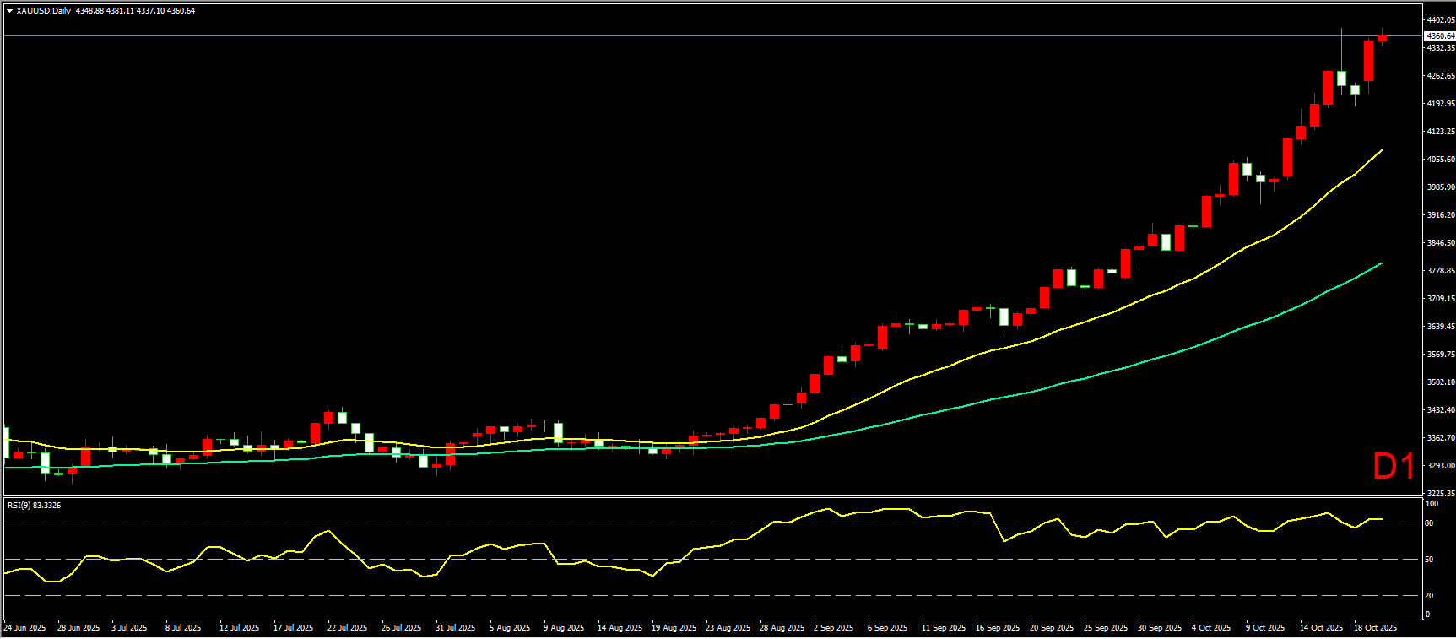This screenshot has width=1456, height=639.
Task: Click the 24 Jun 2025 date label
Action: (x=25, y=628)
